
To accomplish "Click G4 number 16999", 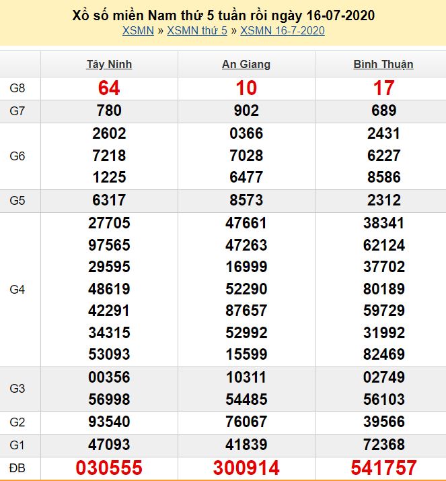I will 246,267.
